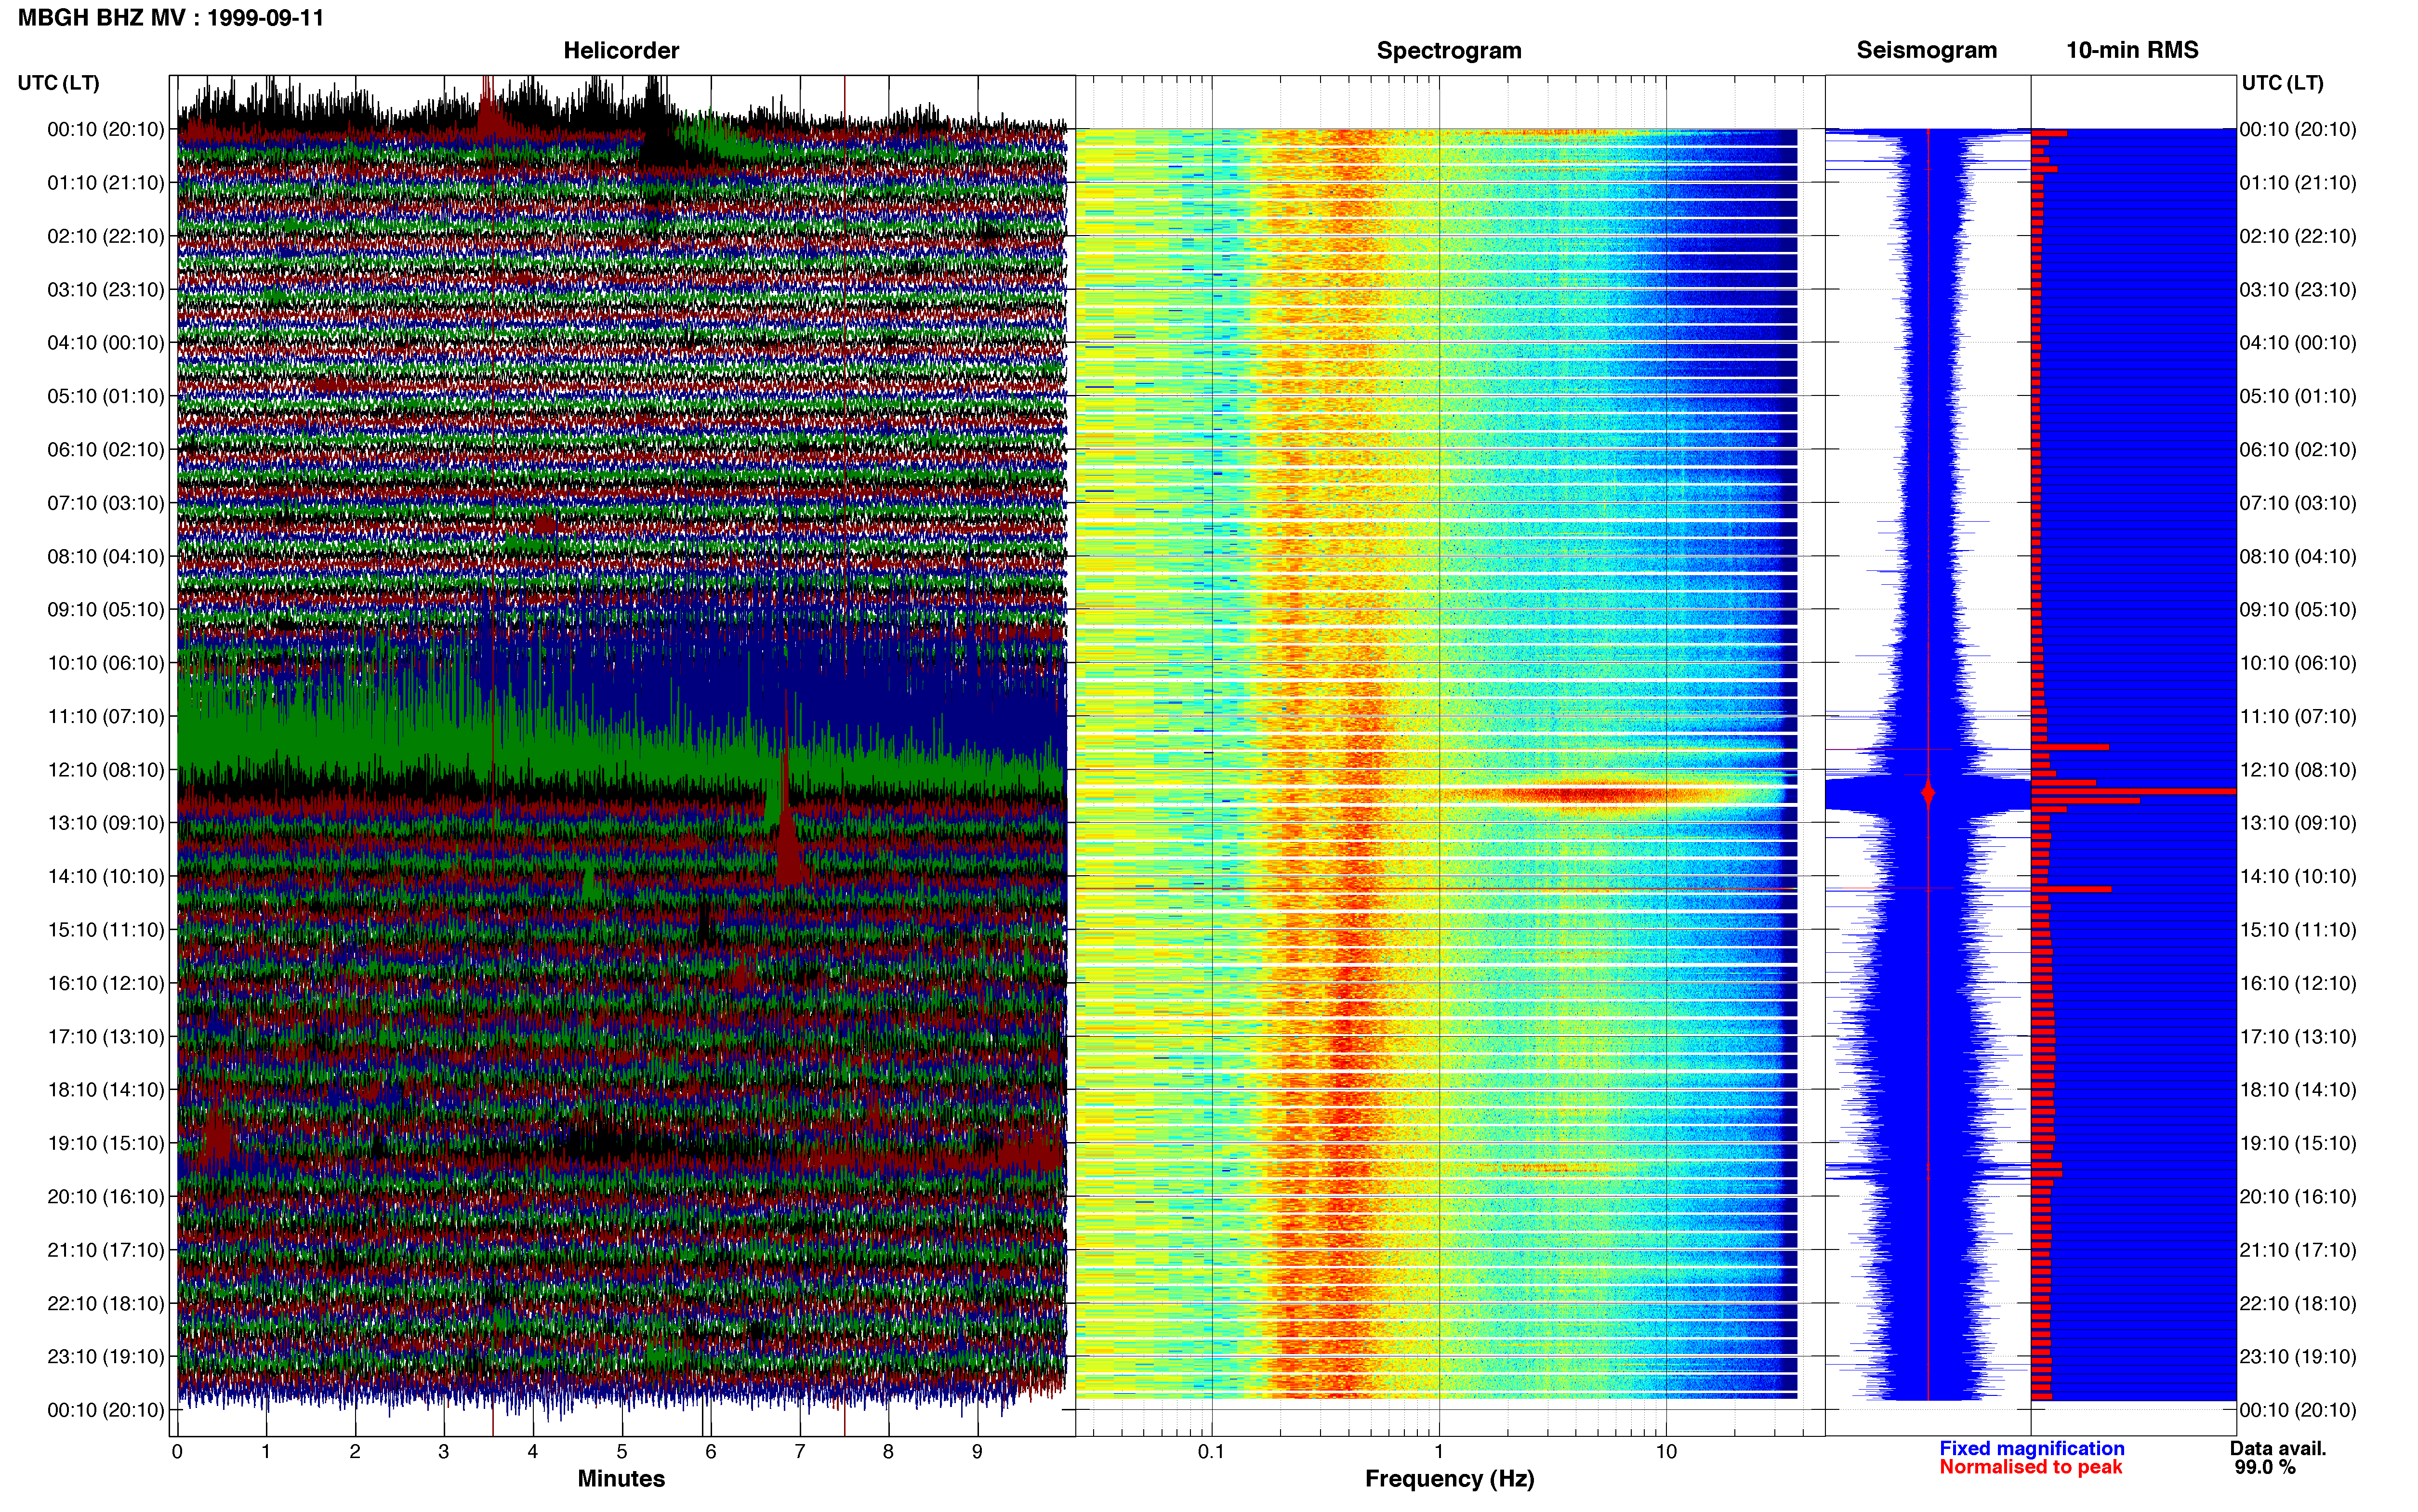Screen dimensions: 2418x1512
Task: Select the Spectrogram panel heading
Action: tap(1449, 50)
